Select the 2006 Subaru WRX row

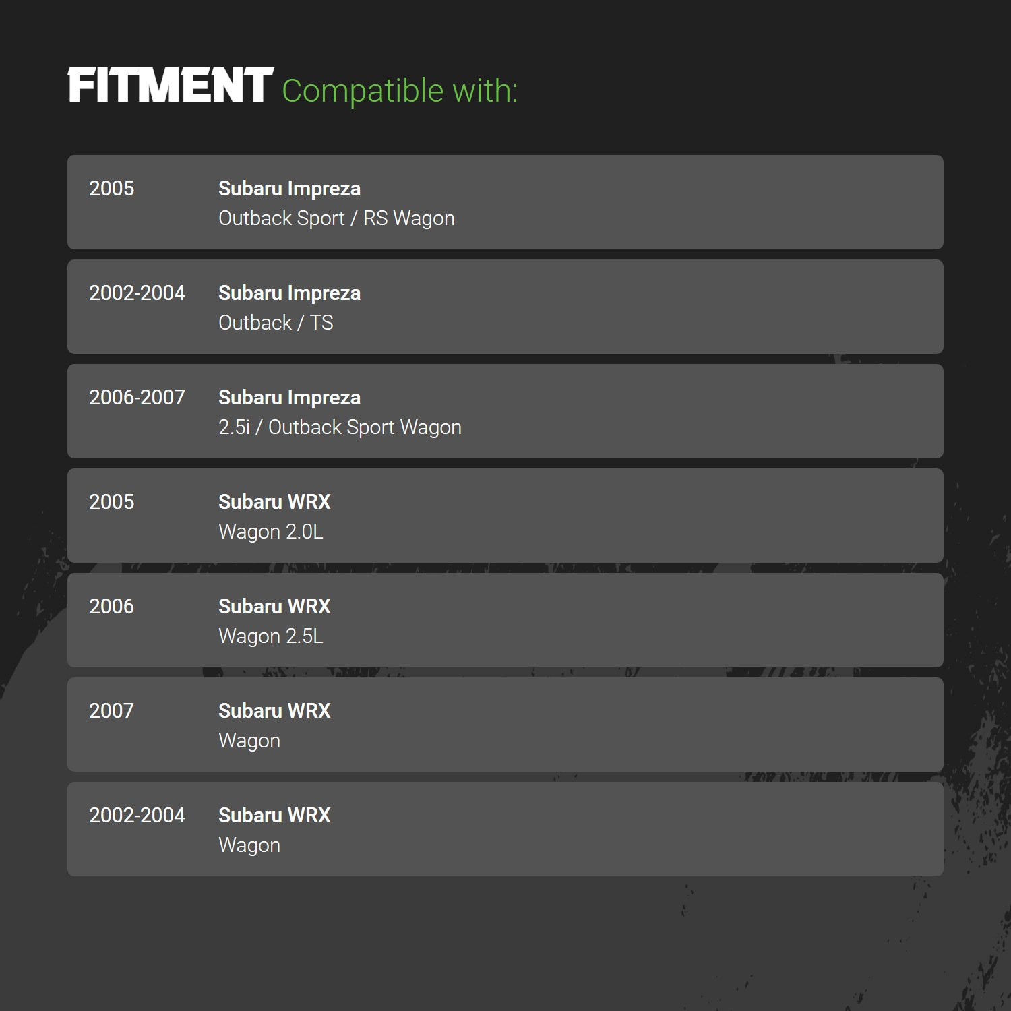(506, 620)
